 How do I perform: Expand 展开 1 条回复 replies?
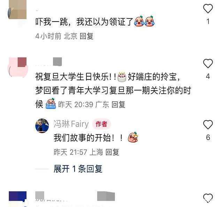(x=78, y=169)
